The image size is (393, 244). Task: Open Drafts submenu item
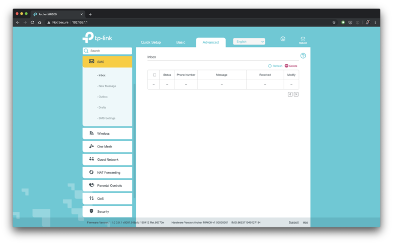click(102, 107)
